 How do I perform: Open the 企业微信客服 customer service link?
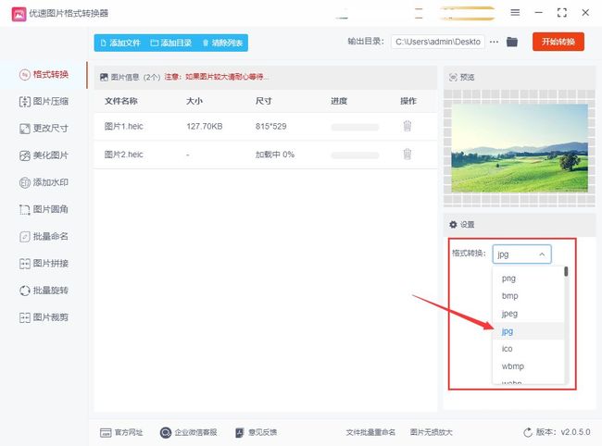click(189, 432)
